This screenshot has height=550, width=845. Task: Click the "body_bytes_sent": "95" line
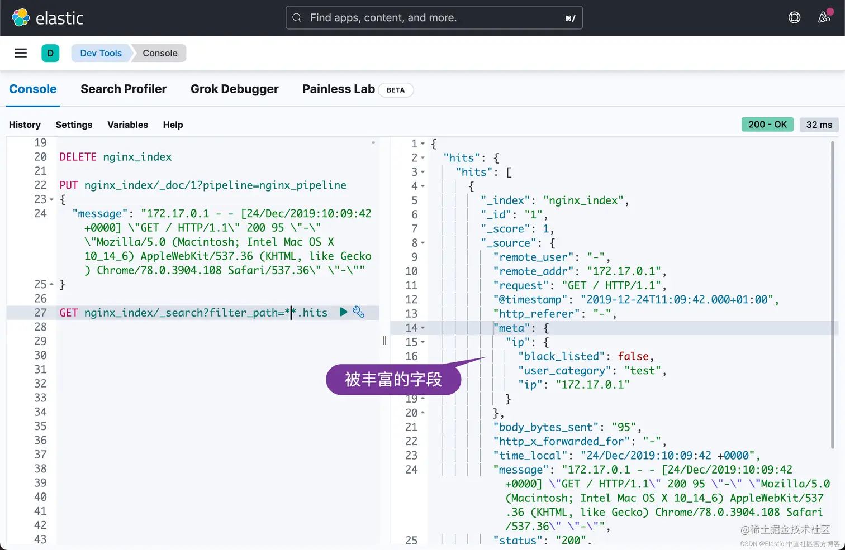tap(567, 427)
